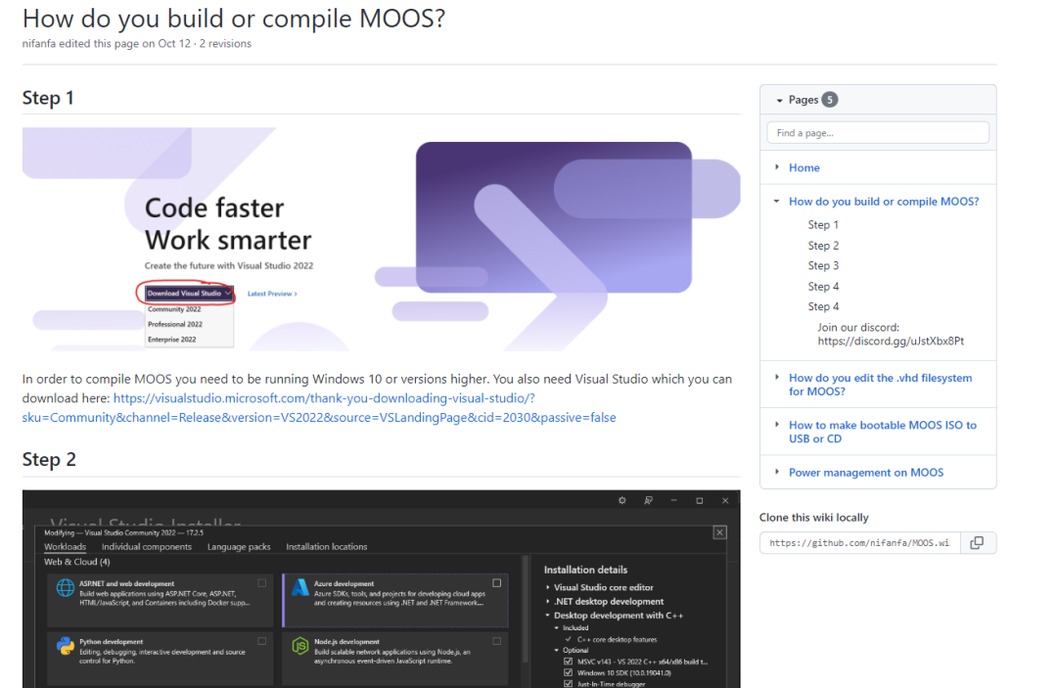
Task: Click the Web & Cloud (4) heading
Action: (77, 562)
